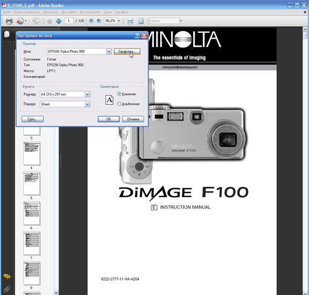Close the document with menu bar X
The height and width of the screenshot is (295, 309).
click(x=305, y=12)
